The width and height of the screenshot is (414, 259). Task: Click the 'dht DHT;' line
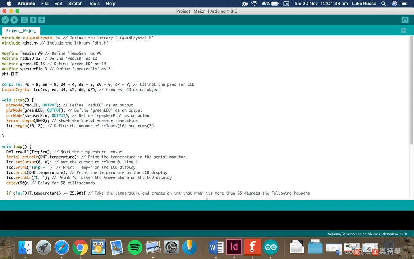coord(11,74)
